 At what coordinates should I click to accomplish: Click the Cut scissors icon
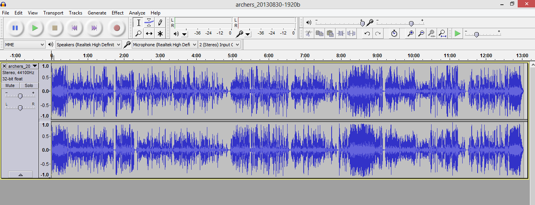(x=309, y=33)
